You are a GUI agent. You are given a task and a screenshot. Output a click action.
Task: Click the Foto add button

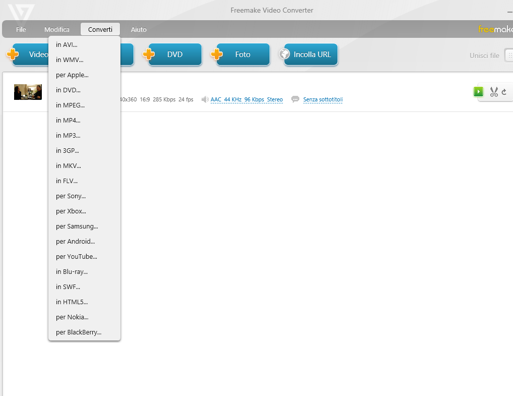point(243,54)
